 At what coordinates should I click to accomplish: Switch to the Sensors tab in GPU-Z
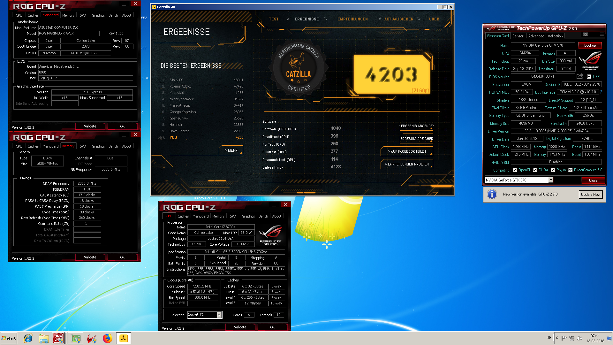coord(518,36)
